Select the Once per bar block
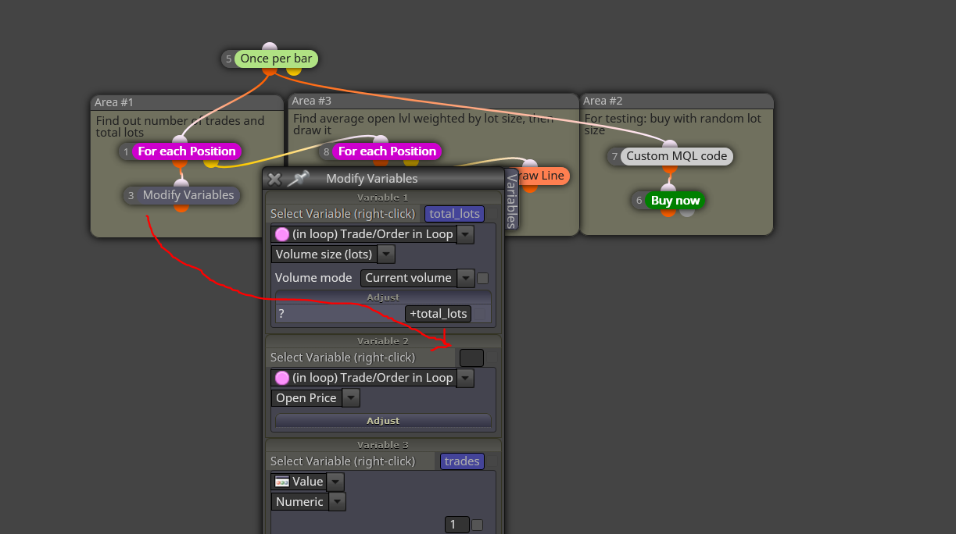Viewport: 956px width, 534px height. 276,59
